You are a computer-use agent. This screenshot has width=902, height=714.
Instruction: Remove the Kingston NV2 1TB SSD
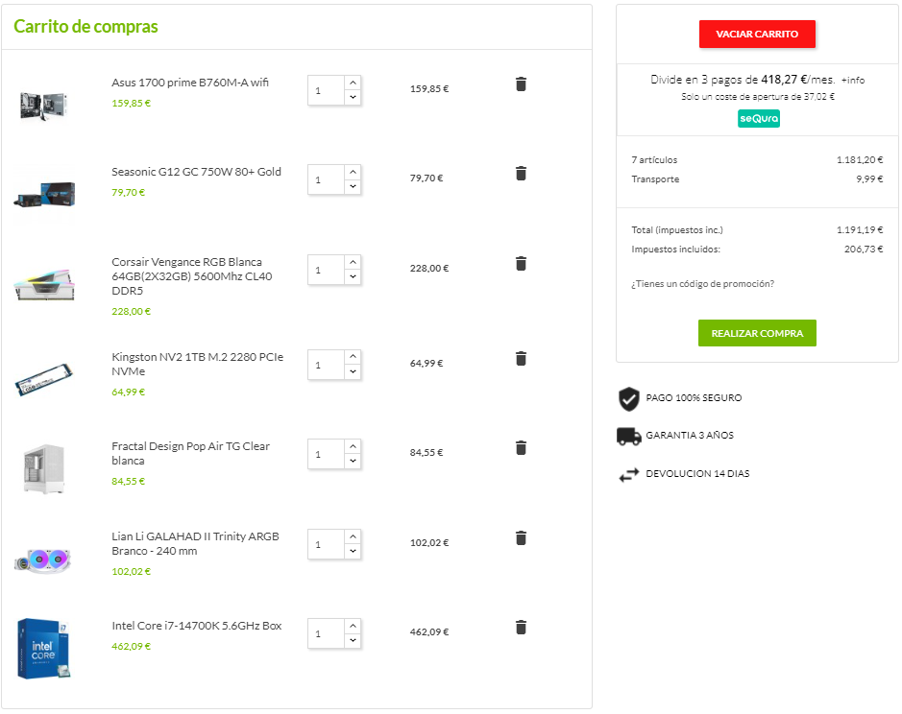point(521,358)
